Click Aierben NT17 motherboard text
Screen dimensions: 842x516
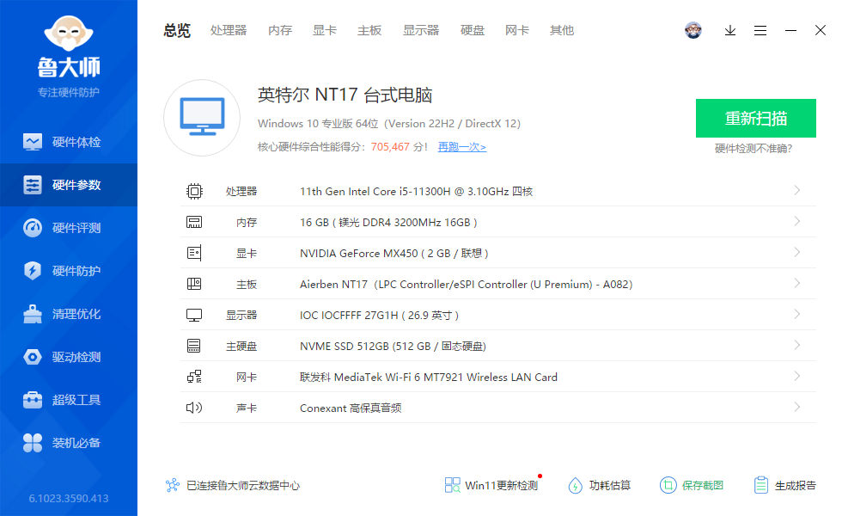click(466, 284)
